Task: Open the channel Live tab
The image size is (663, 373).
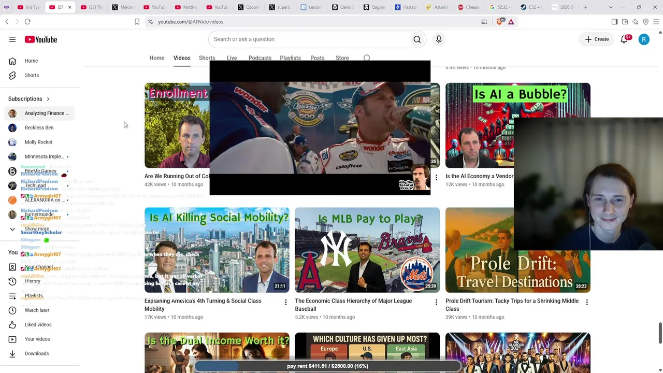Action: pyautogui.click(x=232, y=58)
